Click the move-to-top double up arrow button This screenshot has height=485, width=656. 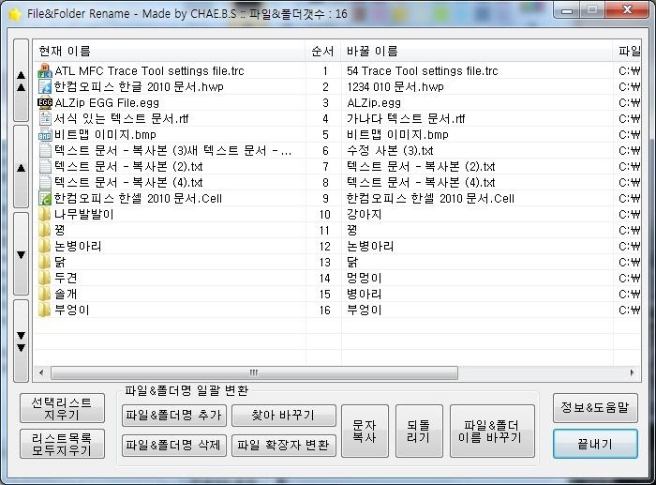click(21, 81)
